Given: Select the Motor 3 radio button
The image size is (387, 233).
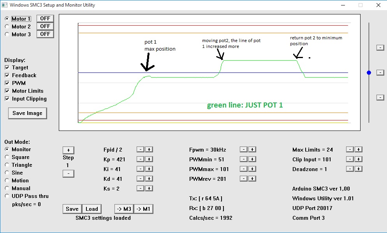Looking at the screenshot, I should pyautogui.click(x=7, y=34).
